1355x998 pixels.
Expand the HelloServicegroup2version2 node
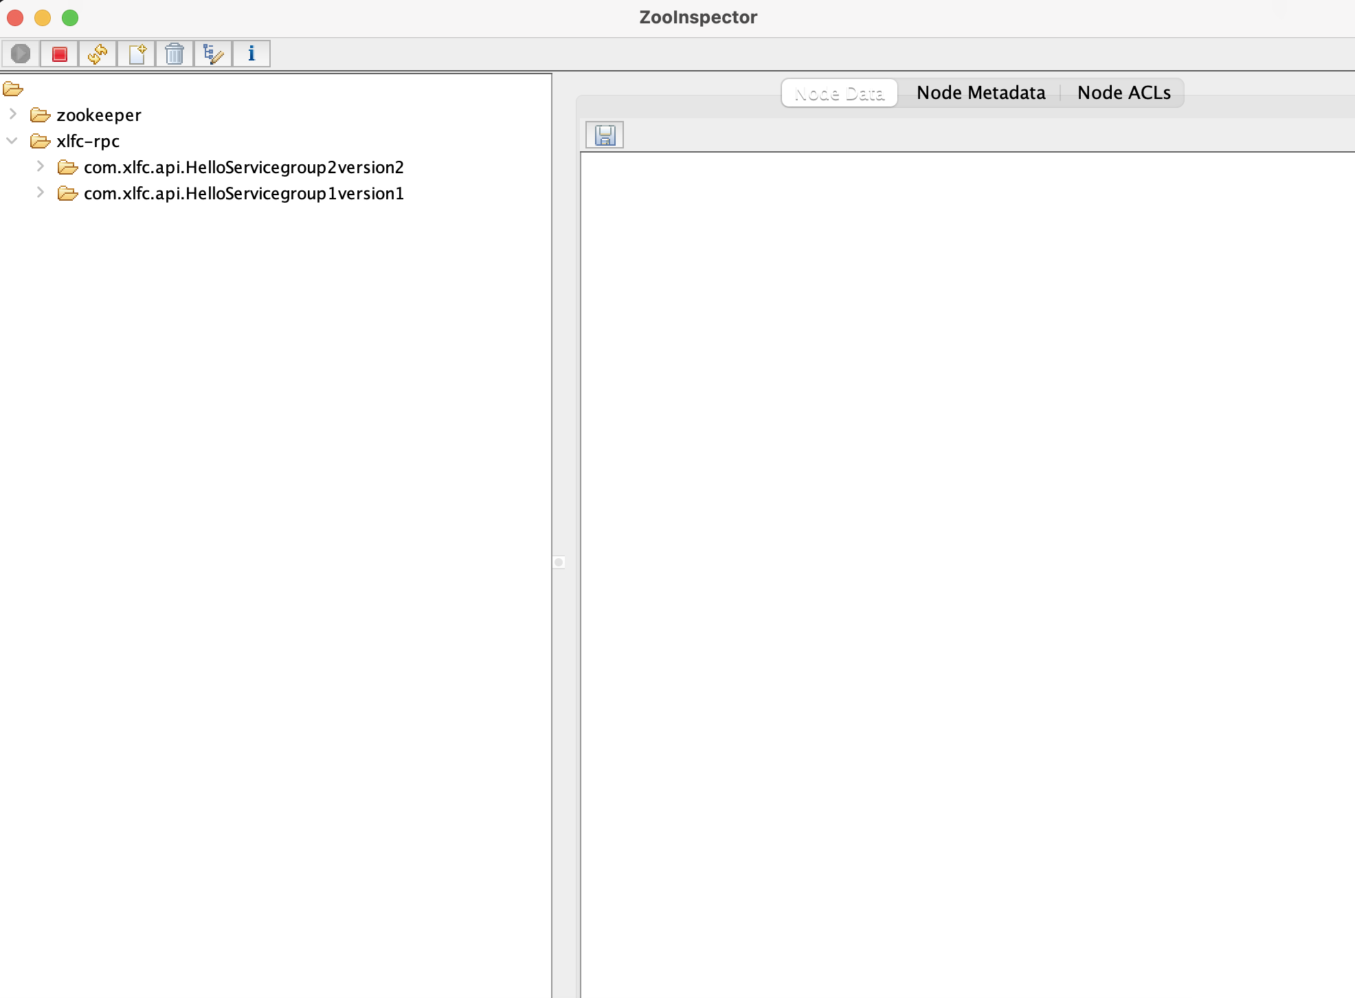coord(40,167)
